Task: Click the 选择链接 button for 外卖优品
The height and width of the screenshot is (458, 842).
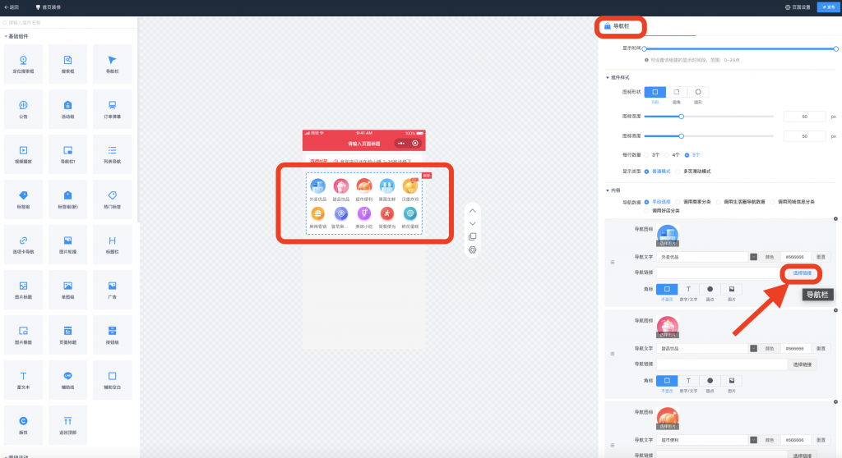Action: click(x=802, y=273)
